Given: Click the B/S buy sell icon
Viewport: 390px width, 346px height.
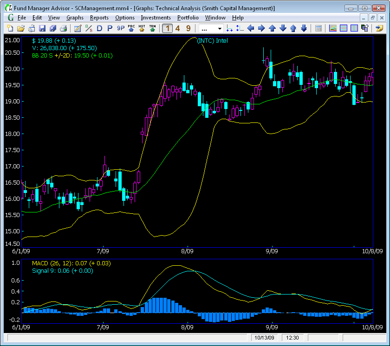Looking at the screenshot, I should click(89, 28).
